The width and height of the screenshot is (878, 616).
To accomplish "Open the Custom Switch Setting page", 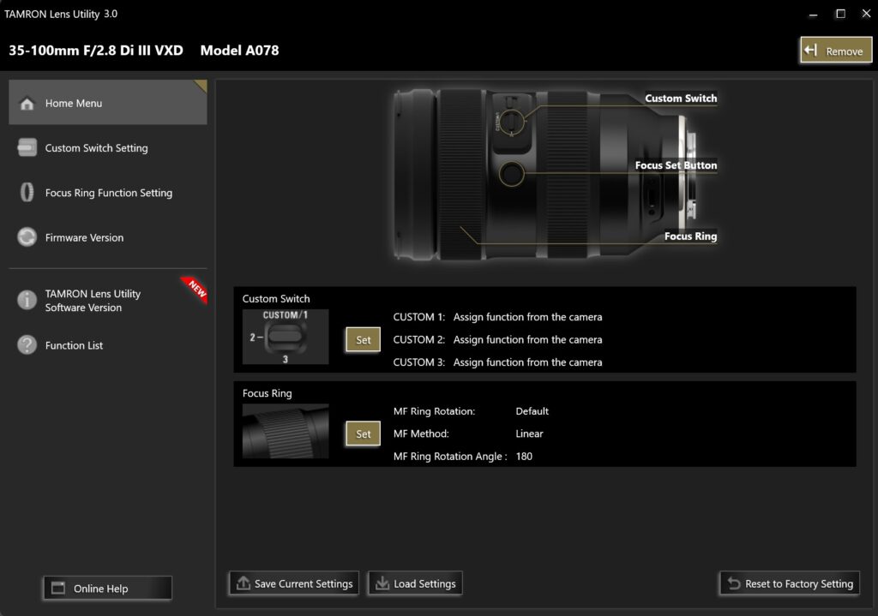I will point(96,148).
